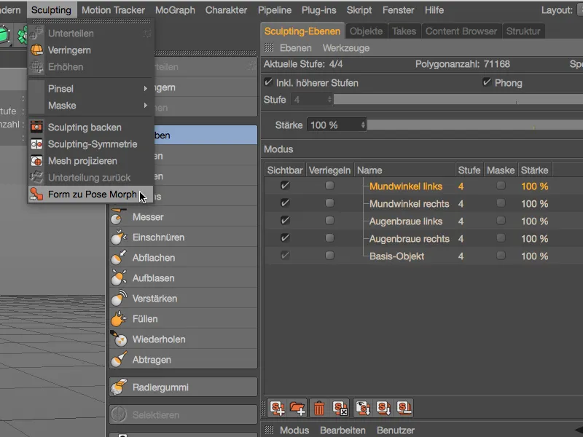
Task: Click the Stufe value stepper arrows
Action: 329,100
